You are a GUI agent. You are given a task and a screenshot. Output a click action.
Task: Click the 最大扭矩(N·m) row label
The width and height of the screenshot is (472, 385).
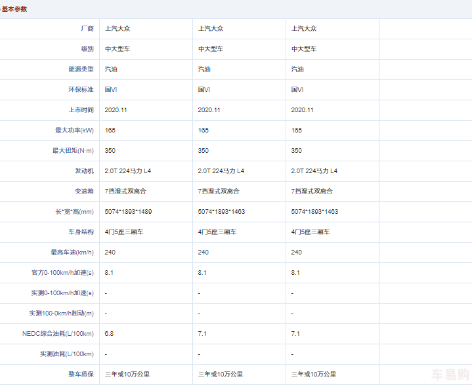[x=73, y=151]
